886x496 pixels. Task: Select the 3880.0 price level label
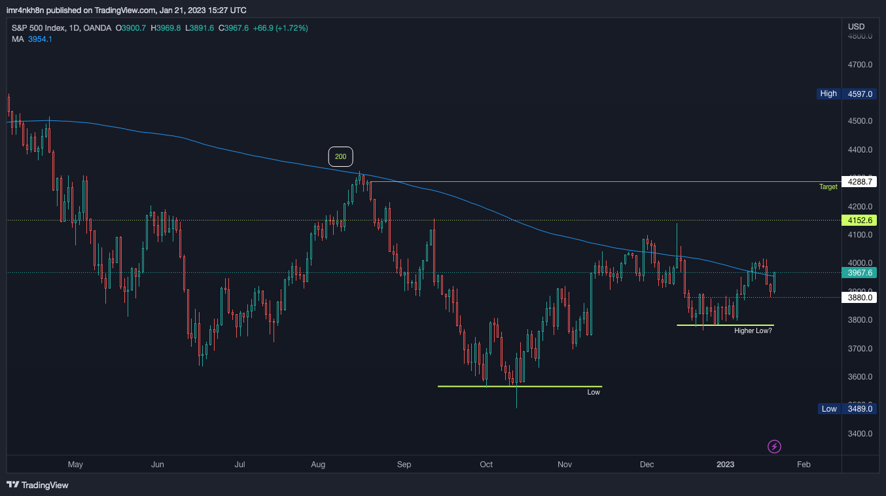859,297
